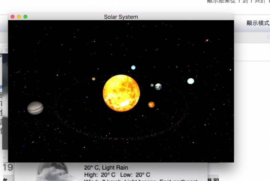Select the small tan planet left of Sun
The height and width of the screenshot is (181, 270).
tap(94, 79)
